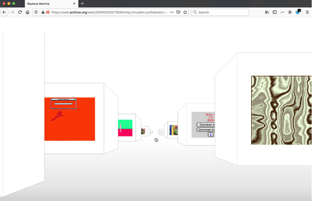Screen dimensions: 312x201
Task: Open the blue and yellow artwork thumbnail
Action: point(174,130)
